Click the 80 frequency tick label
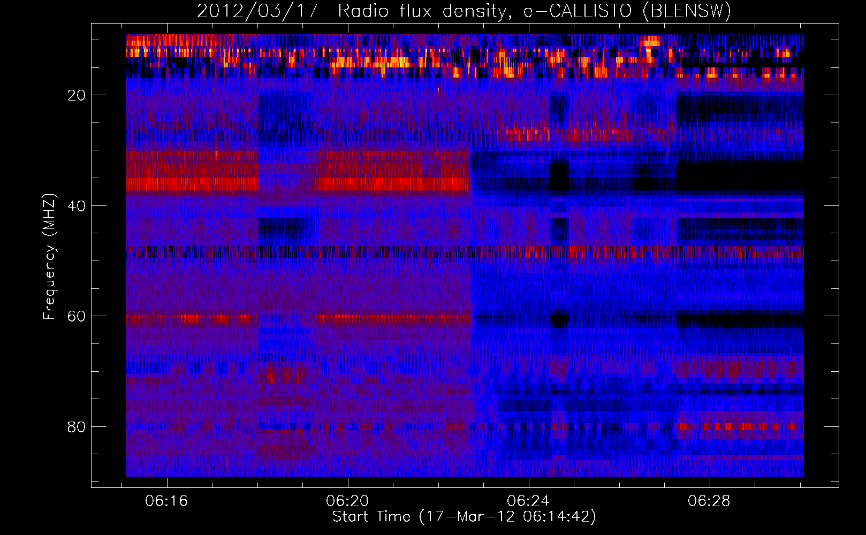Viewport: 866px width, 535px height. click(x=77, y=427)
